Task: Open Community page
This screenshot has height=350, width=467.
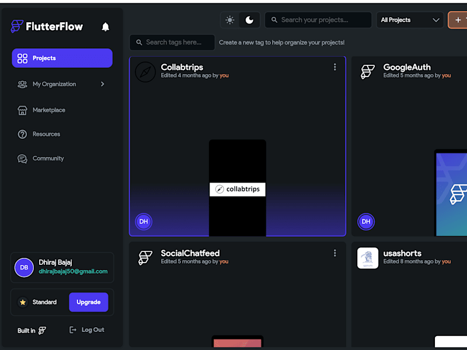Action: tap(48, 158)
